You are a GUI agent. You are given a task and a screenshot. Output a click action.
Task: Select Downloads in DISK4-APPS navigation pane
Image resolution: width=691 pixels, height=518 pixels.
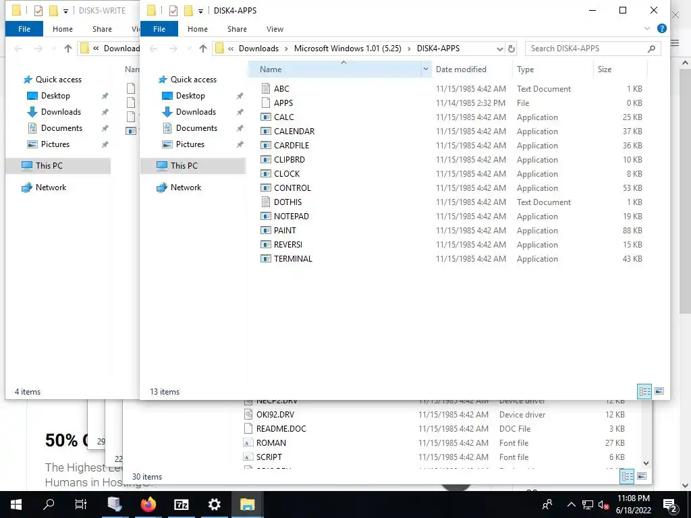[x=196, y=112]
